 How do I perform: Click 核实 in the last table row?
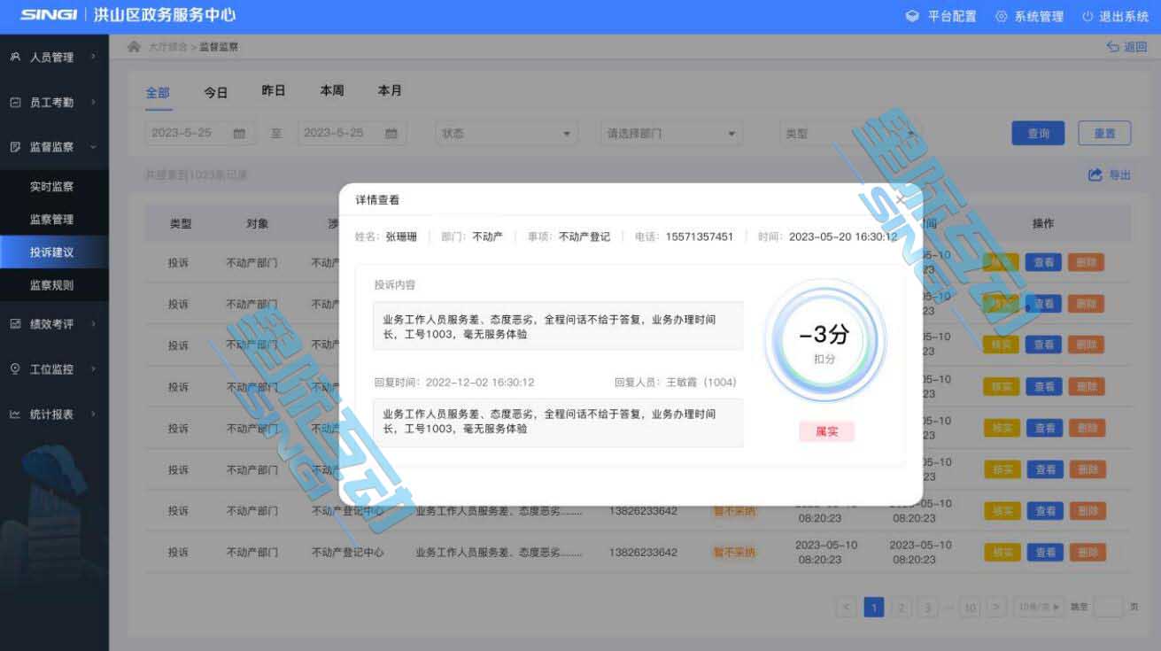click(x=1002, y=552)
